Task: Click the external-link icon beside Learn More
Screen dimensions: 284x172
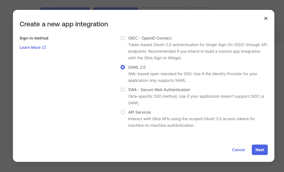Action: (x=44, y=47)
